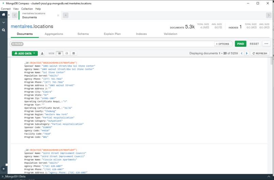The width and height of the screenshot is (274, 180).
Task: Reset the query
Action: pyautogui.click(x=254, y=44)
